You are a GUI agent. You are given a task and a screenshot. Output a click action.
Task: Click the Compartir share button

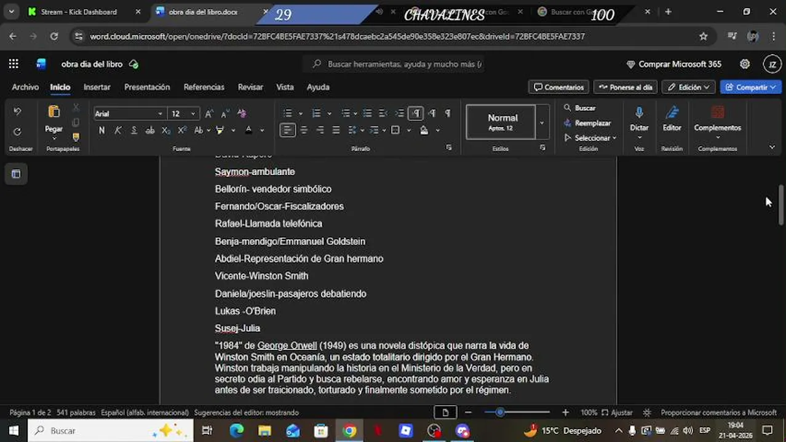coord(750,87)
